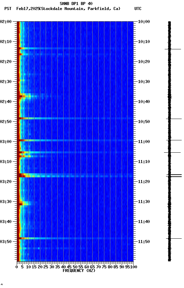This screenshot has height=288, width=184.
Task: Click the 'PST' timezone label
Action: click(x=8, y=9)
